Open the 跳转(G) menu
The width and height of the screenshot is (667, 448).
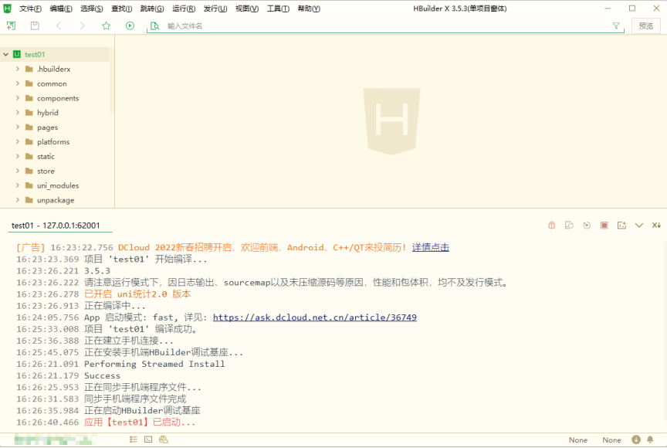click(x=152, y=8)
